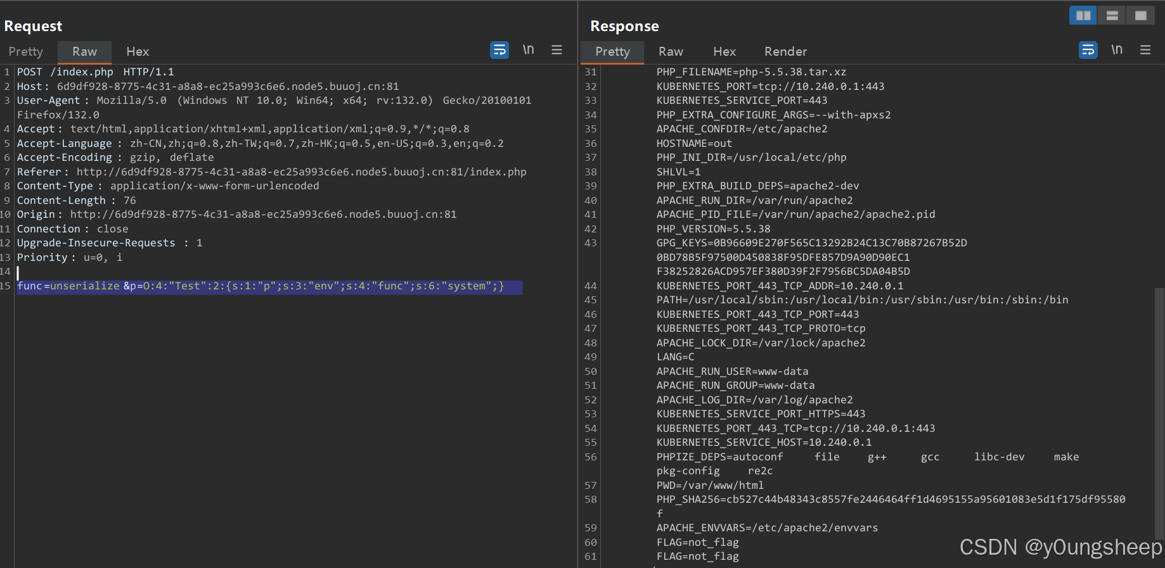Switch to side-by-side layout view
The height and width of the screenshot is (568, 1165).
coord(1083,16)
